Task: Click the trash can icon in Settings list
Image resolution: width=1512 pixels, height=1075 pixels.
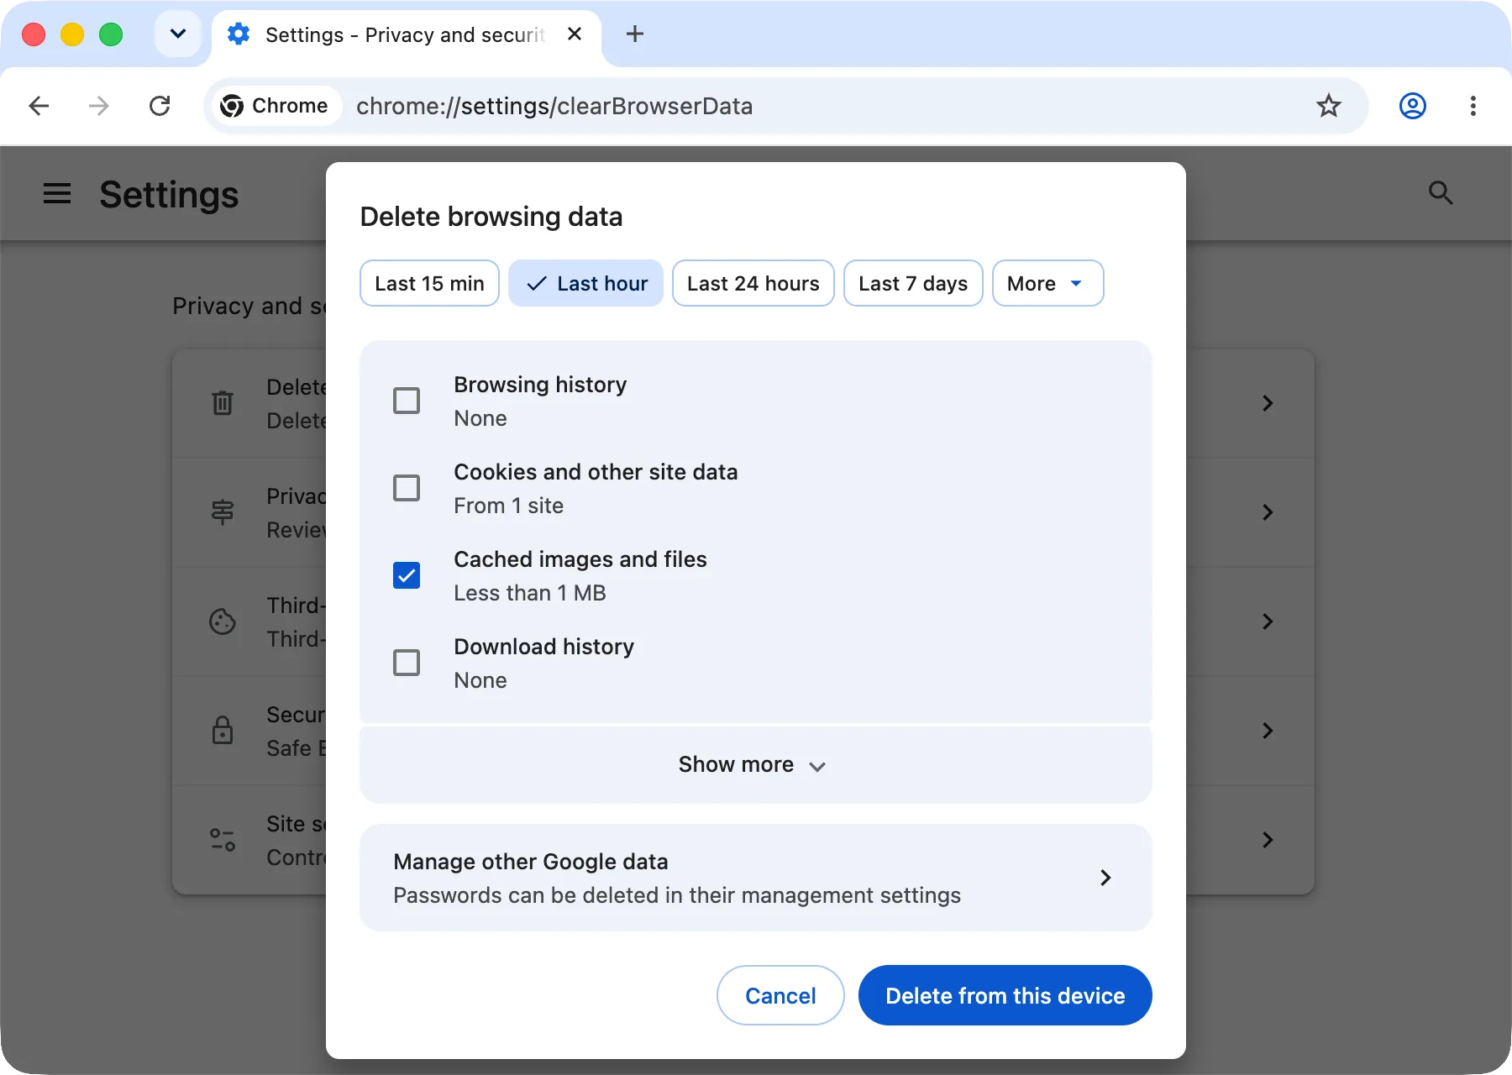Action: coord(223,403)
